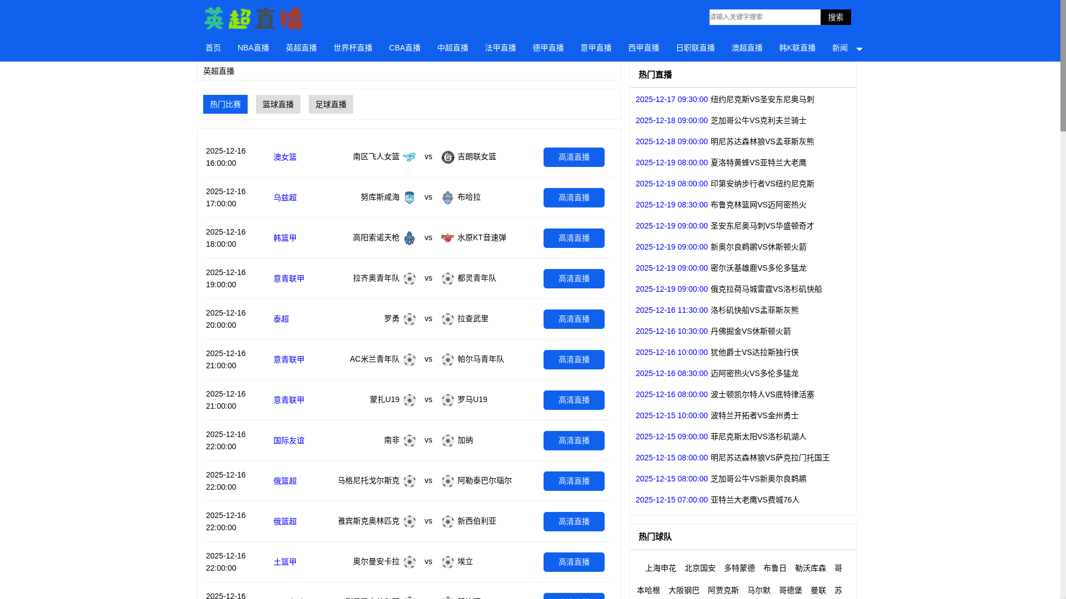Click the 拉齐奥青年队 soccer ball icon
The height and width of the screenshot is (599, 1066).
click(x=409, y=278)
